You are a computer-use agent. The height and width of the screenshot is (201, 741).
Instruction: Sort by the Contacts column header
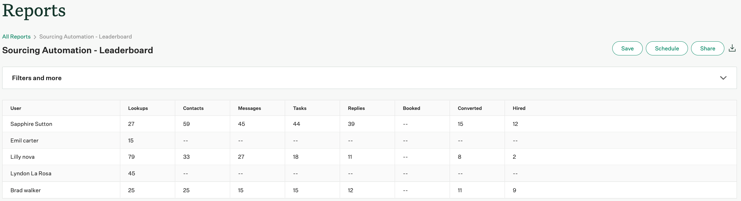pos(193,108)
